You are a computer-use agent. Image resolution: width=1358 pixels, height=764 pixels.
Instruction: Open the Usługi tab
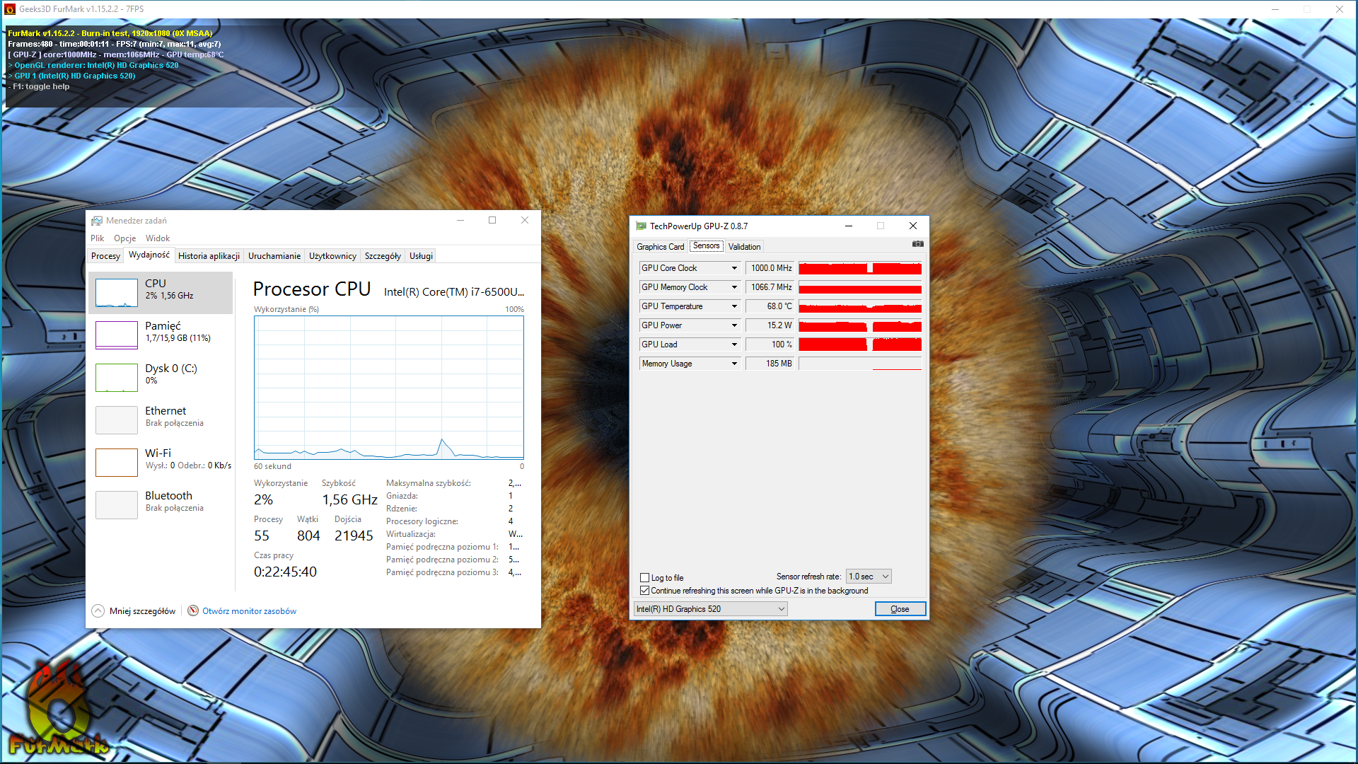pos(421,256)
